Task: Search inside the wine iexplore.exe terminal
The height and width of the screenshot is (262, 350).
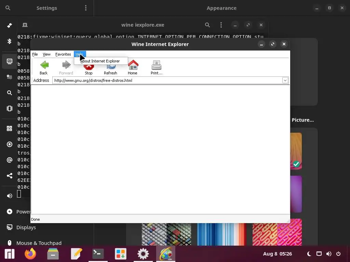Action: point(207,25)
